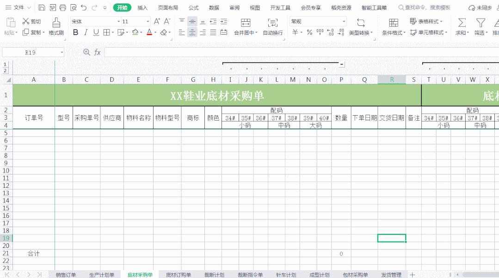Click the Underline formatting icon
The height and width of the screenshot is (278, 499).
96,32
